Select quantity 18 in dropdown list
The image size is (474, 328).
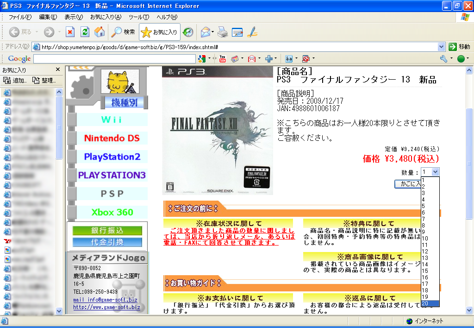[430, 290]
